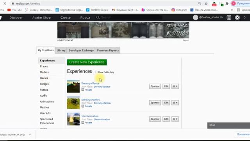The image size is (250, 141).
Task: Open the Chat panel bar
Action: (229, 125)
